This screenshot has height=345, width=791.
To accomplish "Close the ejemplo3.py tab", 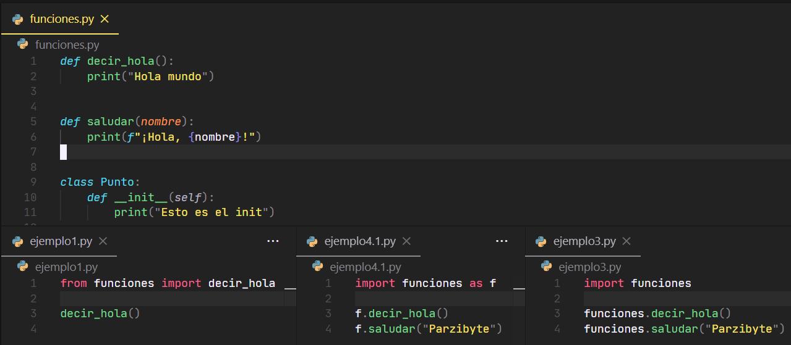I will coord(626,241).
